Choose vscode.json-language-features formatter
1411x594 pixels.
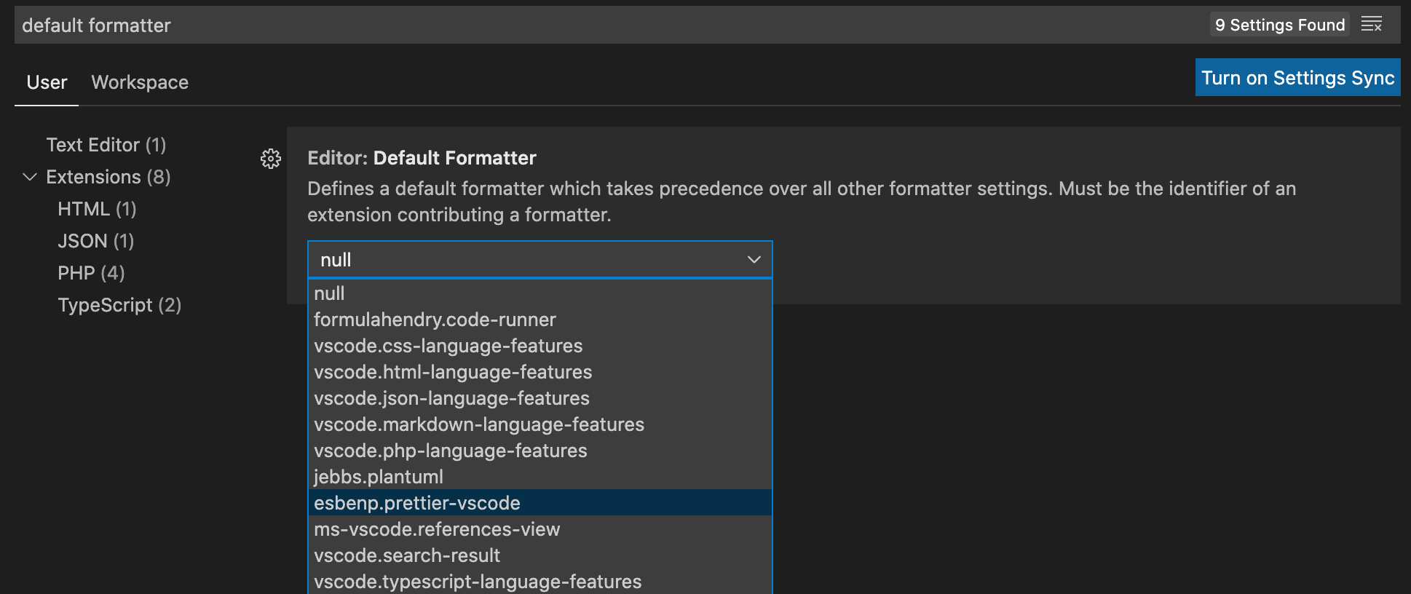[x=539, y=398]
